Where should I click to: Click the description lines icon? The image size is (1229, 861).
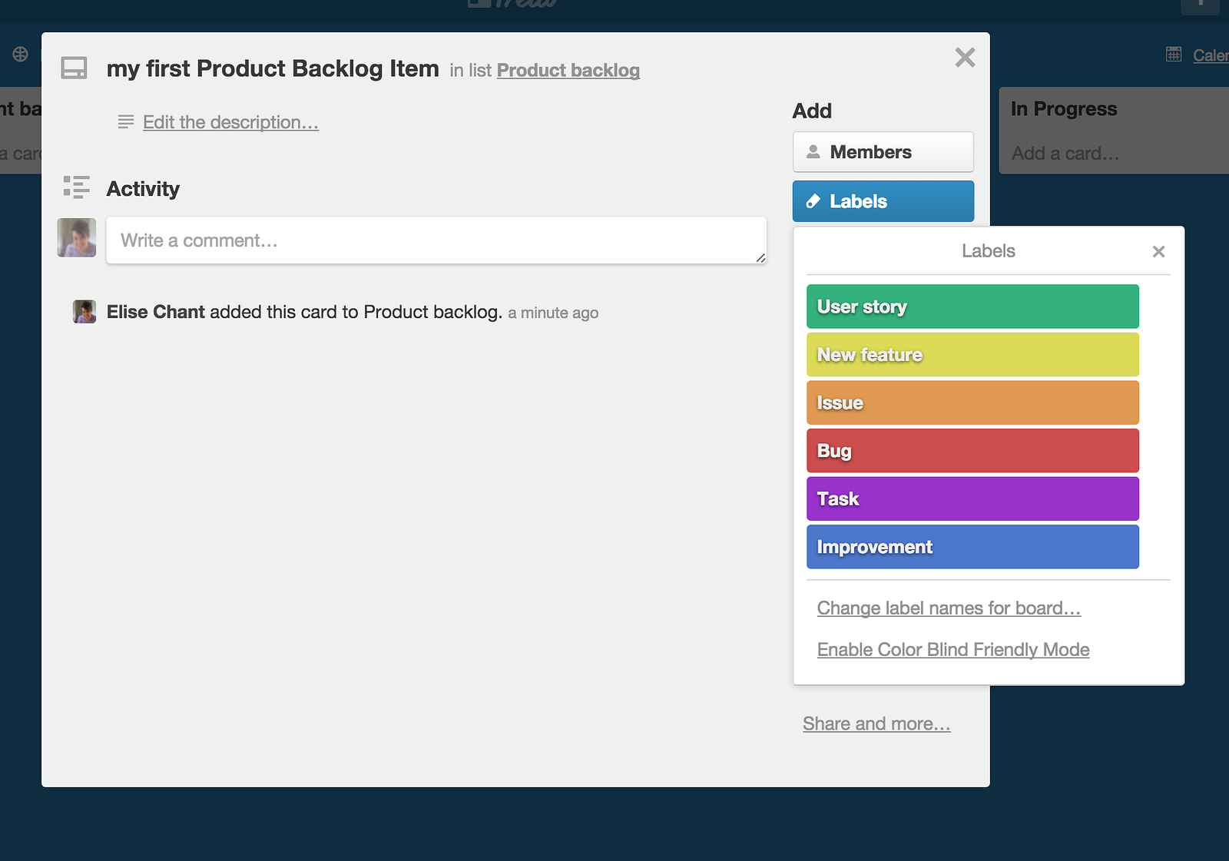126,122
